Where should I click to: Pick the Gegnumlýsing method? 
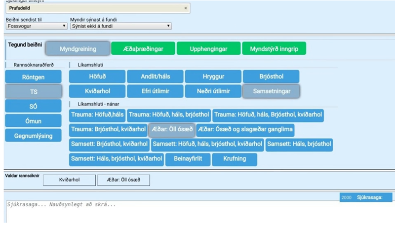[x=33, y=135]
